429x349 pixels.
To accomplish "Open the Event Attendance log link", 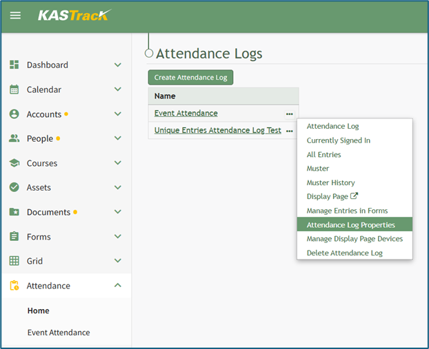I will pos(186,114).
